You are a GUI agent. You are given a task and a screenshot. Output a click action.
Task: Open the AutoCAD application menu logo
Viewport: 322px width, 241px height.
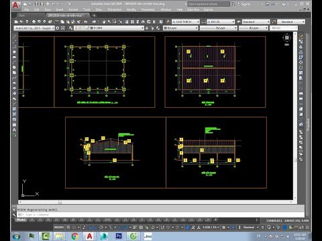(x=15, y=5)
